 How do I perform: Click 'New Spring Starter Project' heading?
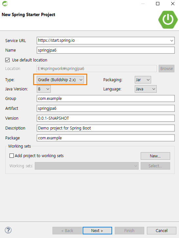pyautogui.click(x=29, y=15)
